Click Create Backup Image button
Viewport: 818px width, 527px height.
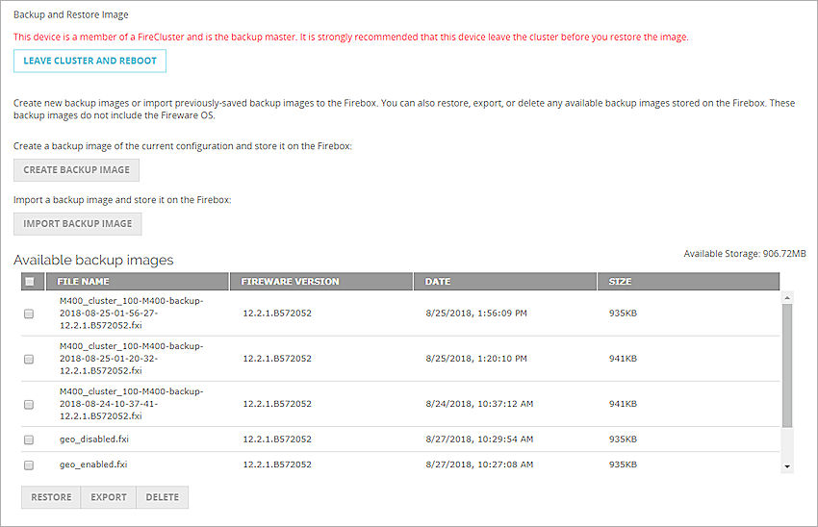76,170
